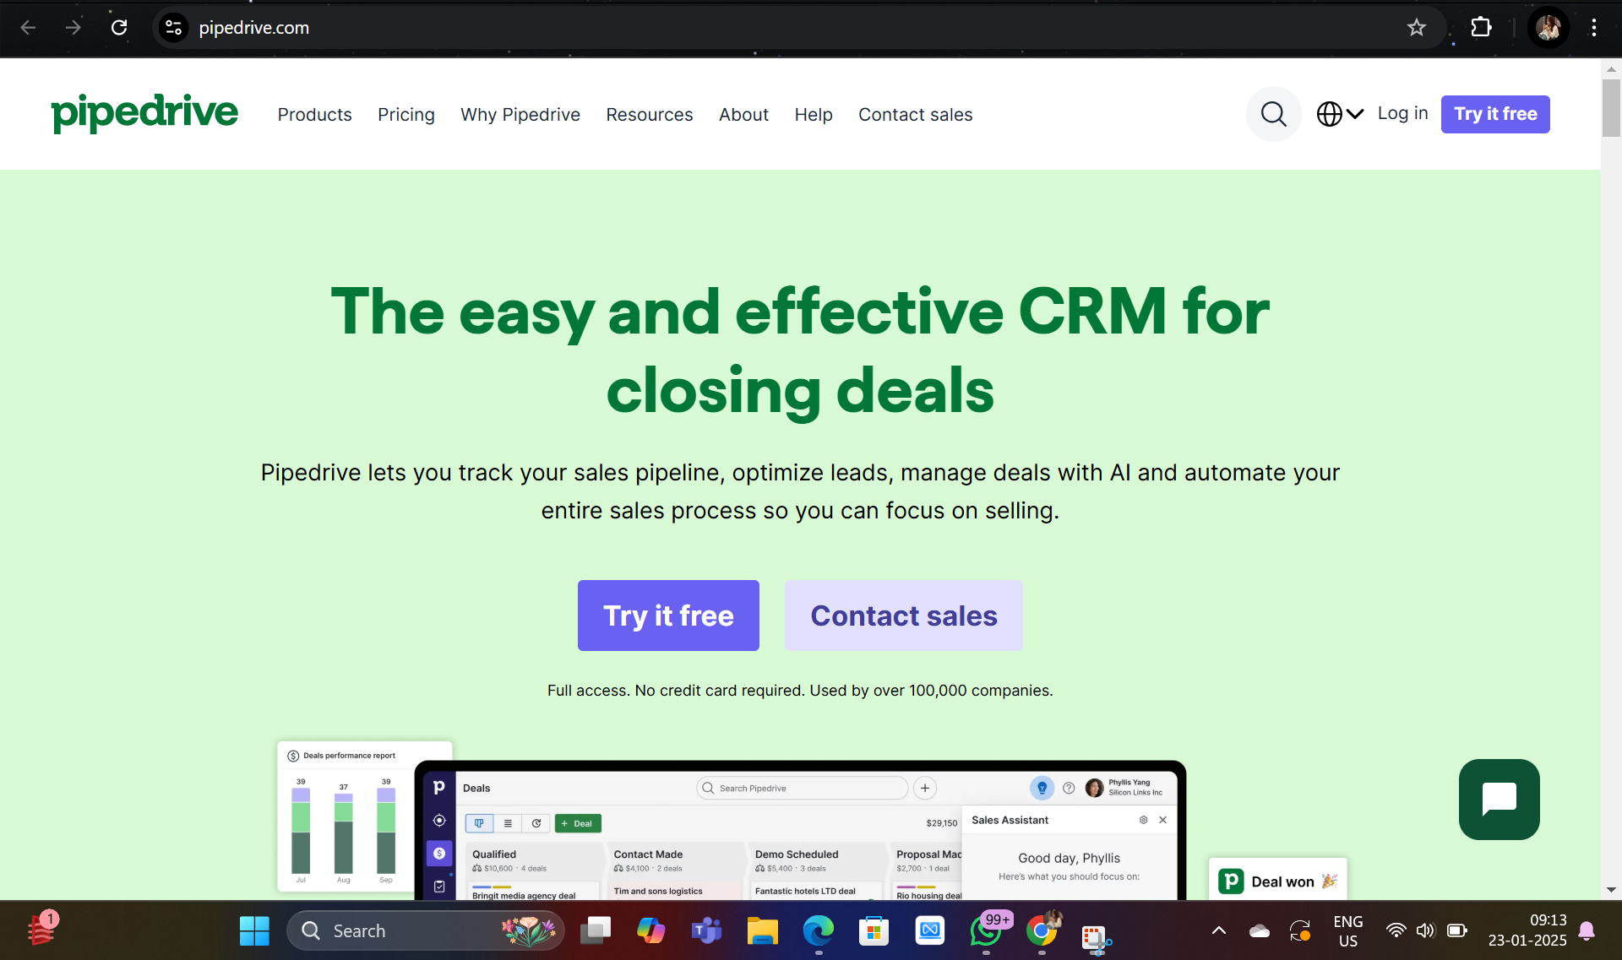Click the lightbulb assistant icon in the preview
Image resolution: width=1622 pixels, height=960 pixels.
click(x=1042, y=788)
